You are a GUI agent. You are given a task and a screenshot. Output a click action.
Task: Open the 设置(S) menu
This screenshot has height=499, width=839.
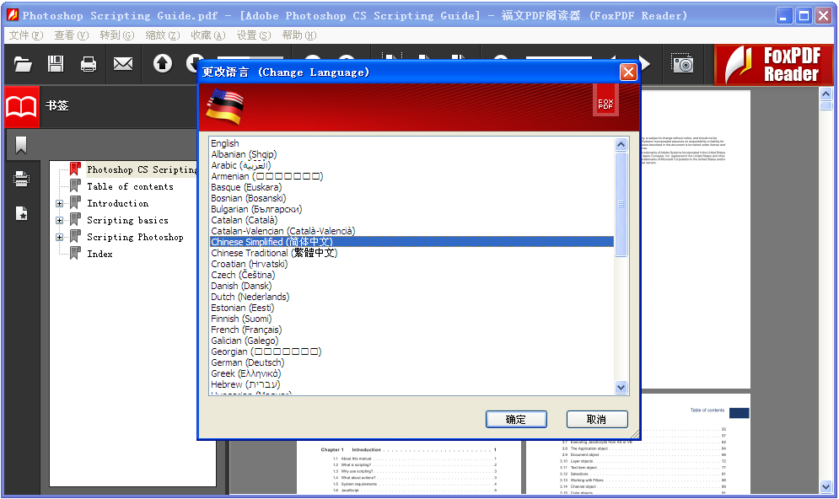(254, 35)
